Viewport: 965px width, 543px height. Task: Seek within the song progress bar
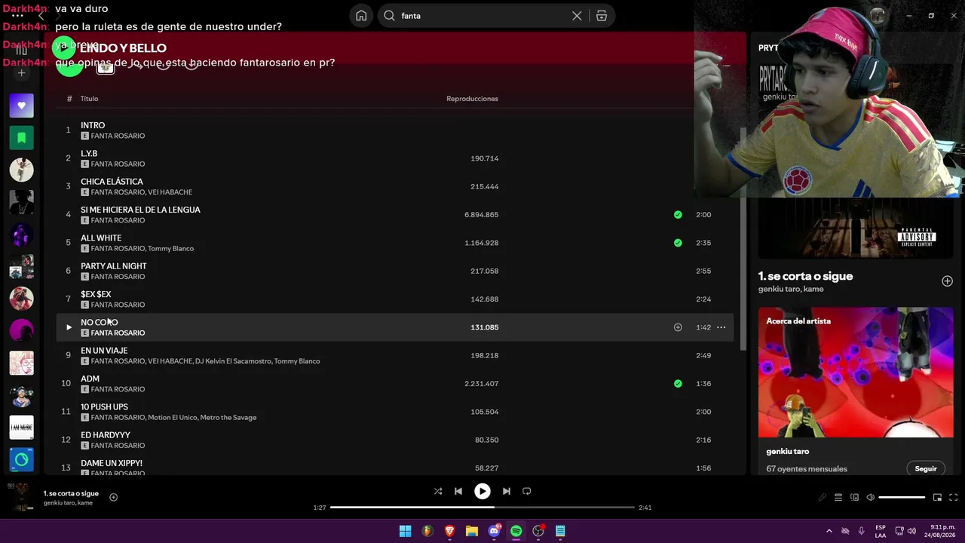click(x=482, y=508)
